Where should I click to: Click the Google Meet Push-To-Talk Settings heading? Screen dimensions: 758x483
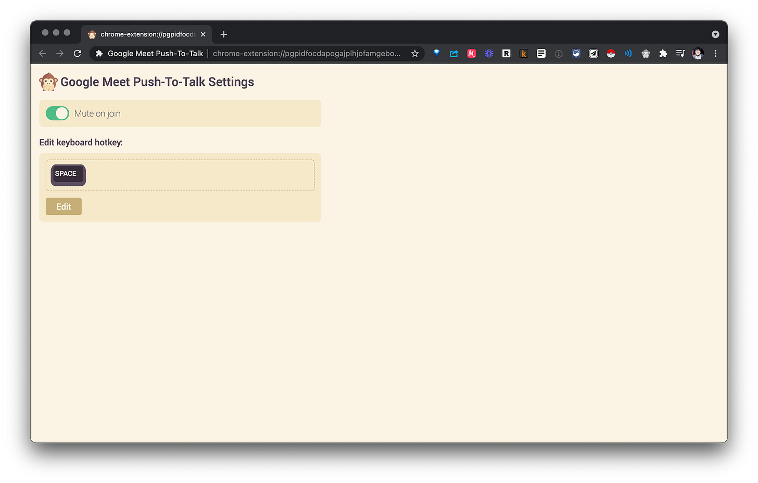157,82
